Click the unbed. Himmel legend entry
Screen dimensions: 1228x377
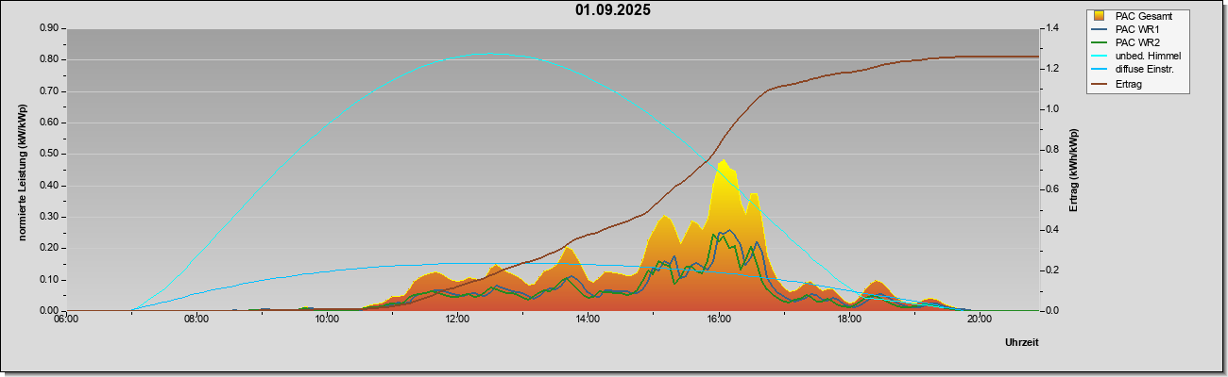[1136, 57]
